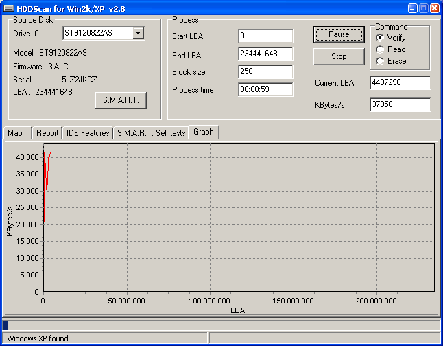The height and width of the screenshot is (346, 443).
Task: Select the Erase command radio button
Action: tap(380, 61)
